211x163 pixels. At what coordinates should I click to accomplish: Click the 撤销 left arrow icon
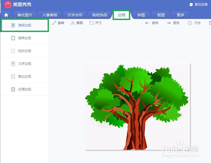pos(147,23)
